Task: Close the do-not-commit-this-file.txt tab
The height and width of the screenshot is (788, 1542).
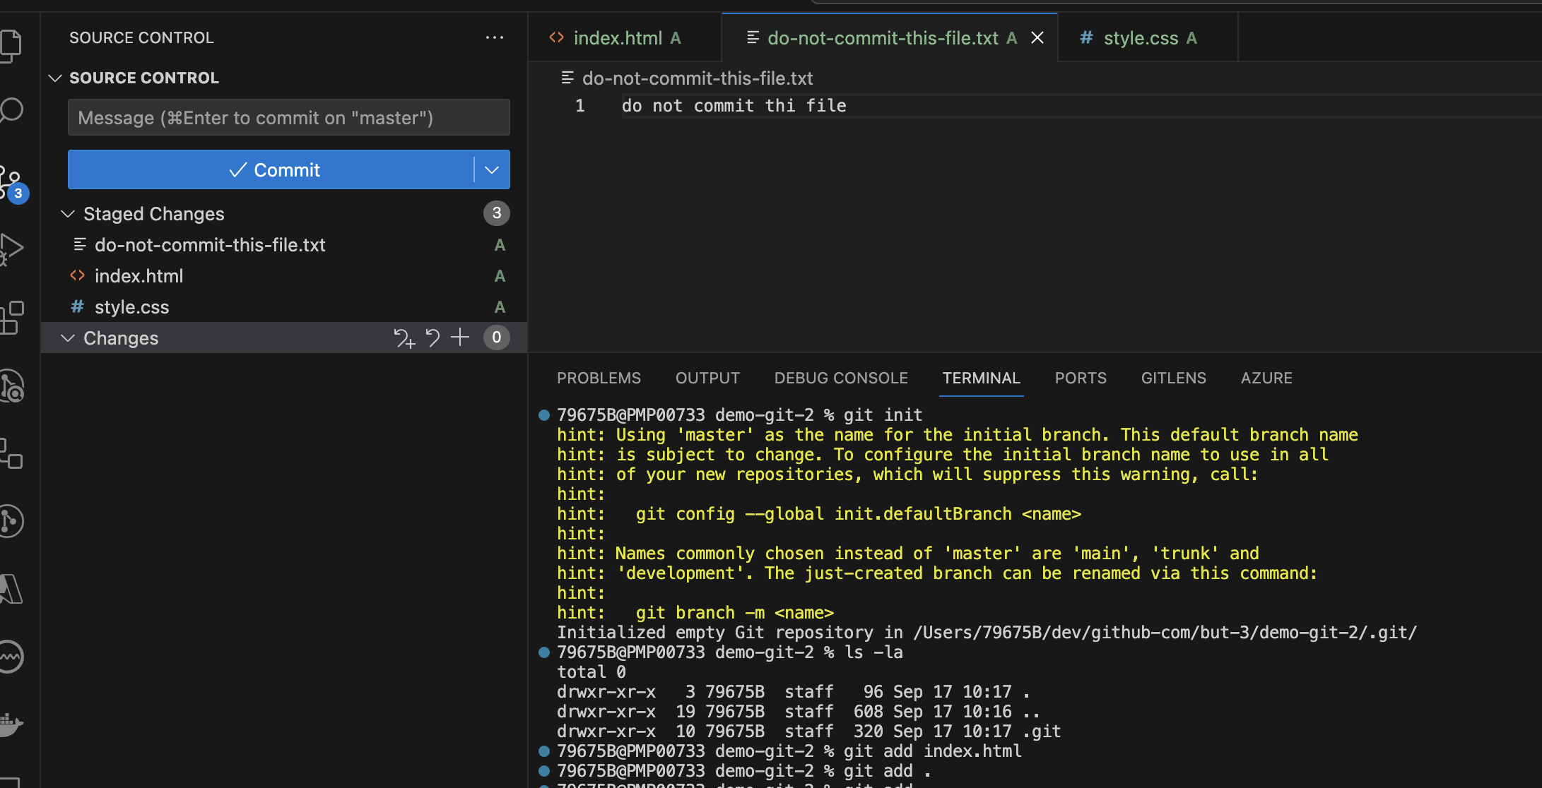Action: click(1037, 37)
